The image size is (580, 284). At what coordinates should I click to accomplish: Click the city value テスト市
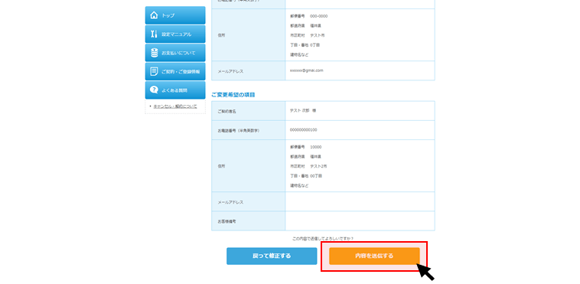[318, 35]
